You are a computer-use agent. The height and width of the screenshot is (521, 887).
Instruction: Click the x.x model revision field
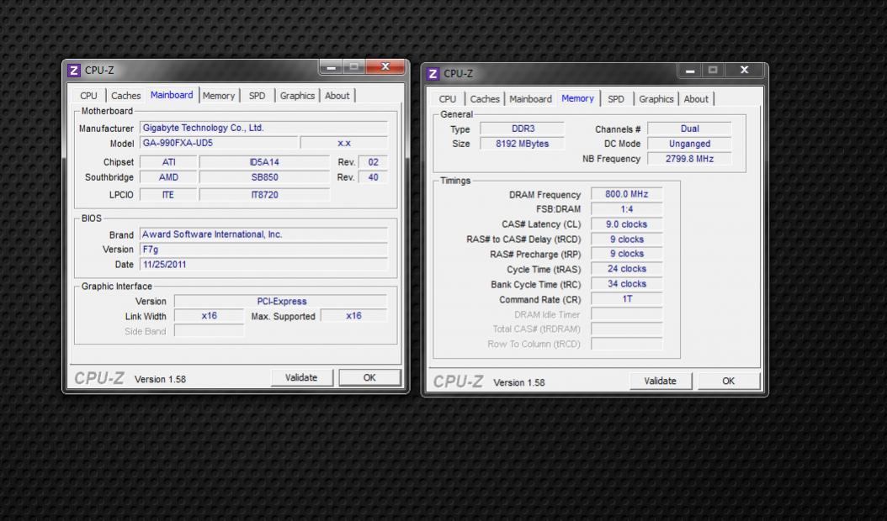coord(344,143)
